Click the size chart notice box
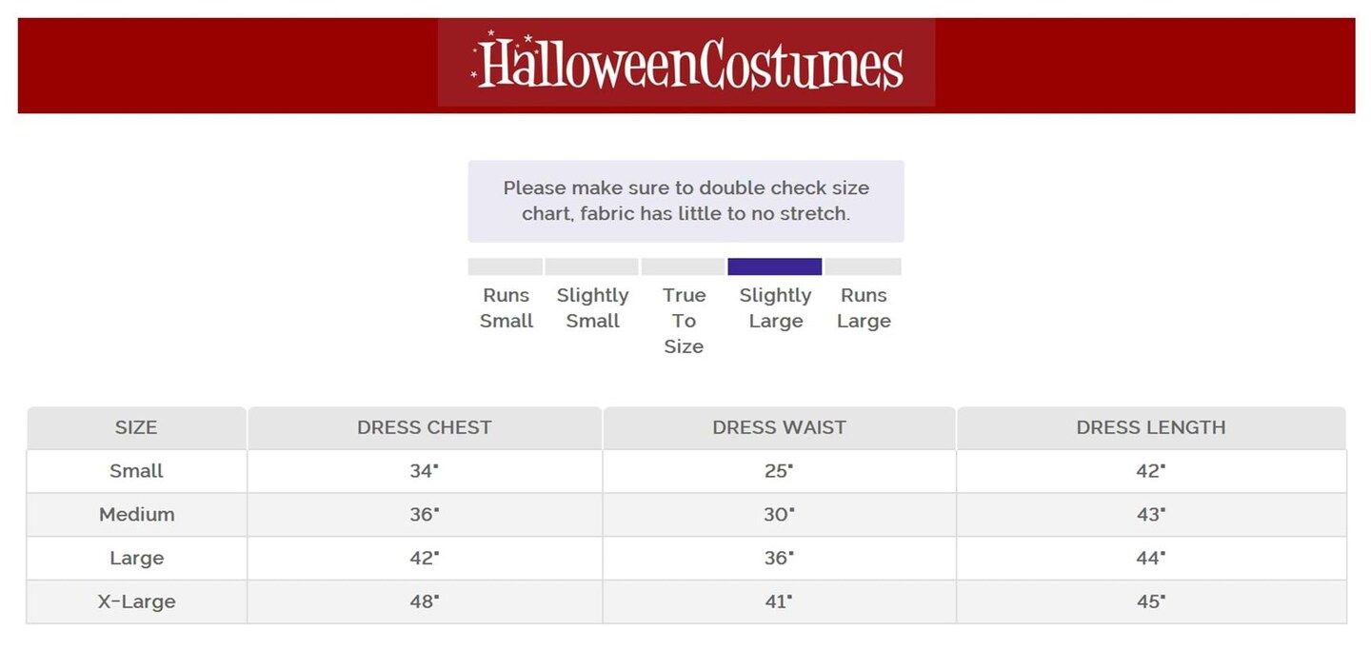Screen dimensions: 1371x650 click(685, 201)
